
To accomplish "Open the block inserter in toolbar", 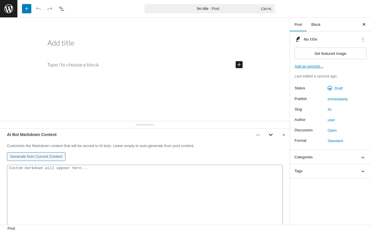I will [27, 9].
